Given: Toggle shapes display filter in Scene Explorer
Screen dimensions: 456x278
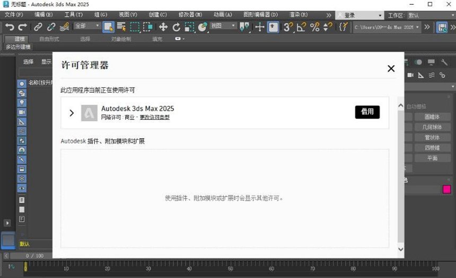Looking at the screenshot, I should [22, 93].
